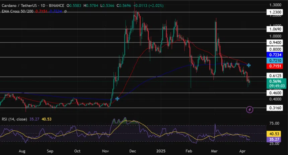Screen dimensions: 288x155
Task: Select the blue cross marker near November
Action: click(x=117, y=99)
